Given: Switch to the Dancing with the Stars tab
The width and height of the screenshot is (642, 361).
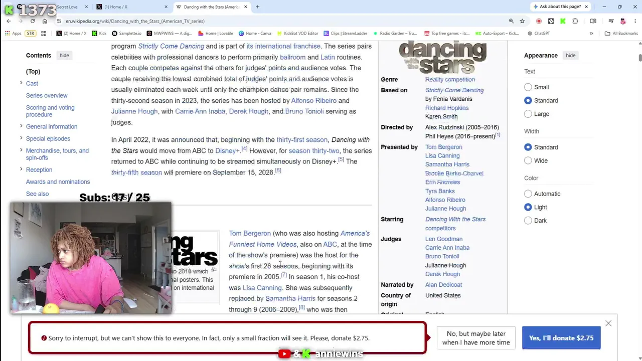Looking at the screenshot, I should tap(212, 7).
